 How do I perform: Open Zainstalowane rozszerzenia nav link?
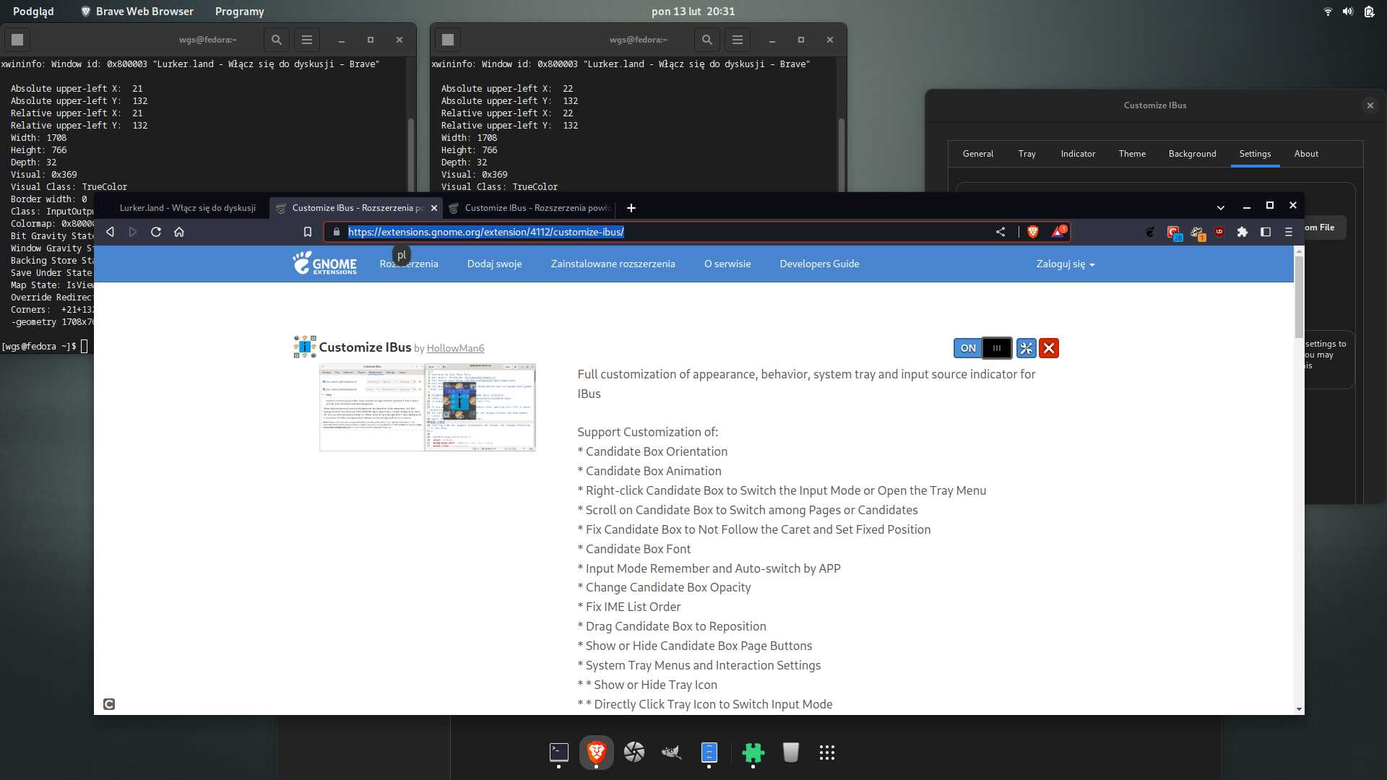pyautogui.click(x=613, y=264)
